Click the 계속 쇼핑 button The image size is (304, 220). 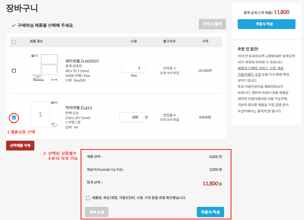pos(97,212)
